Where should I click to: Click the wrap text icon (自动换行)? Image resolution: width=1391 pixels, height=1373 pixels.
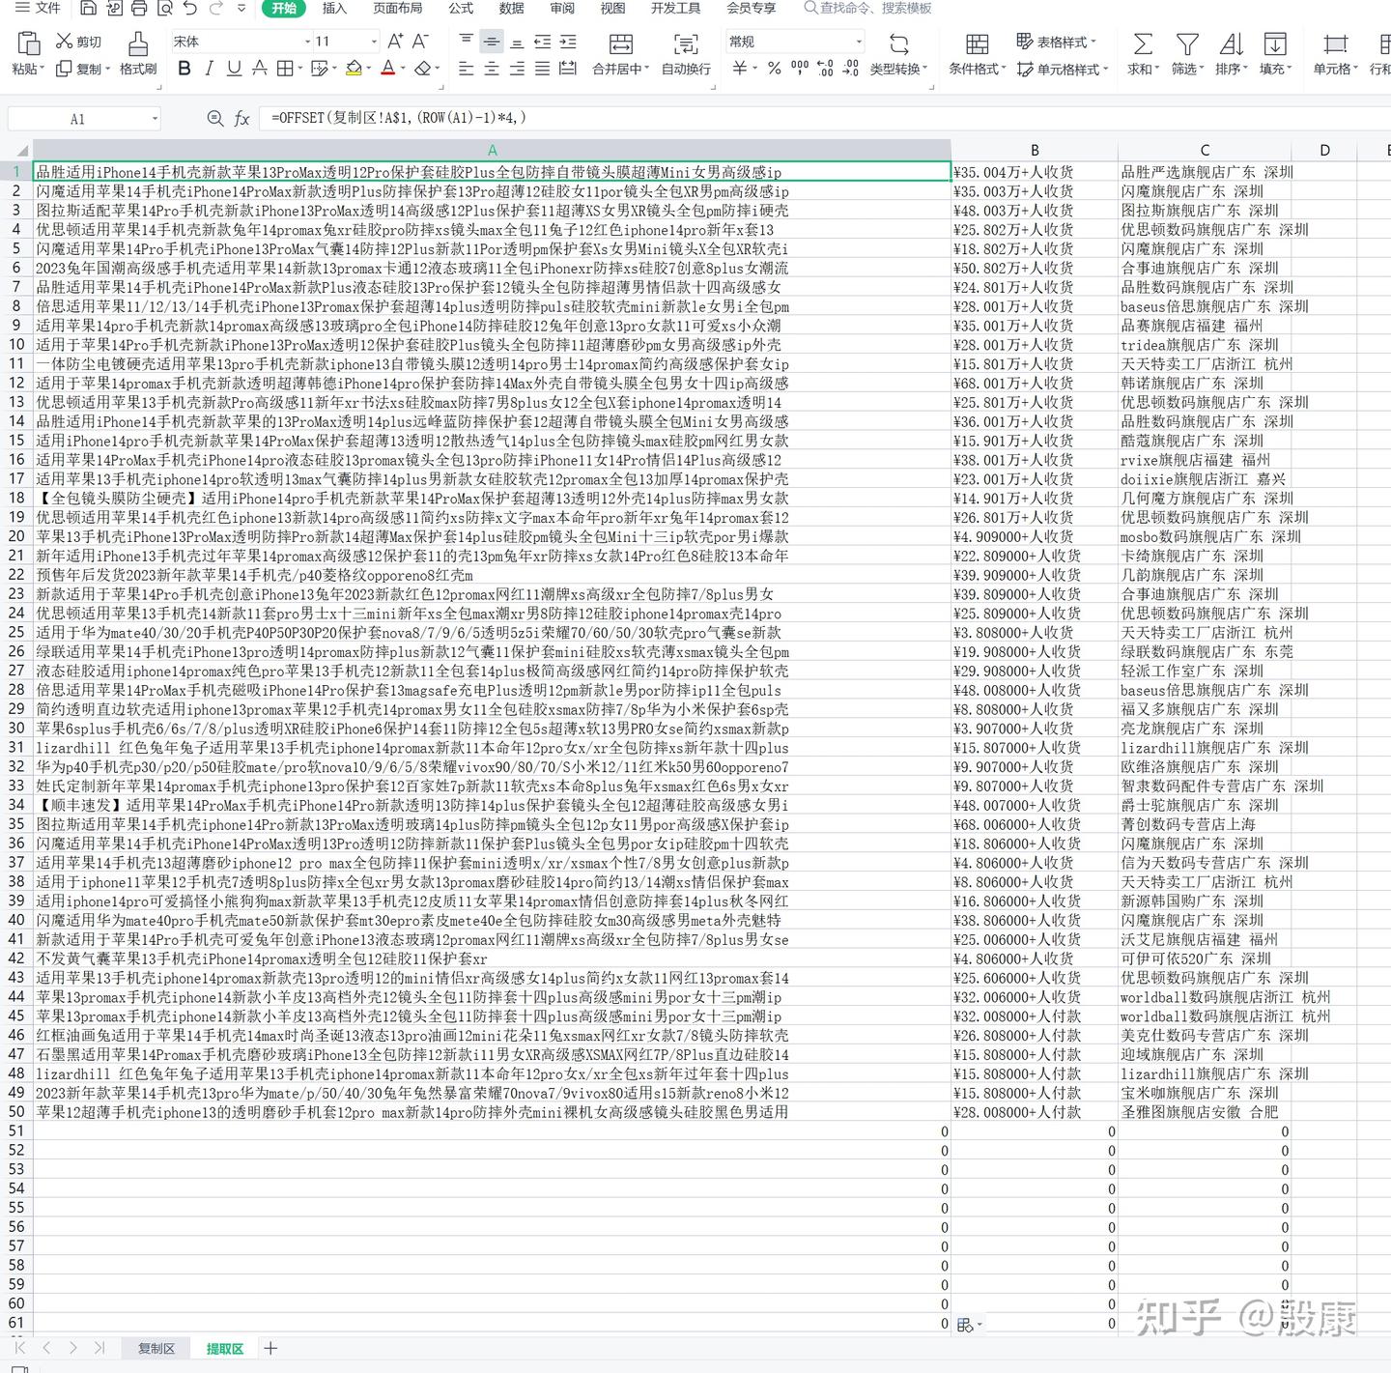pos(686,44)
